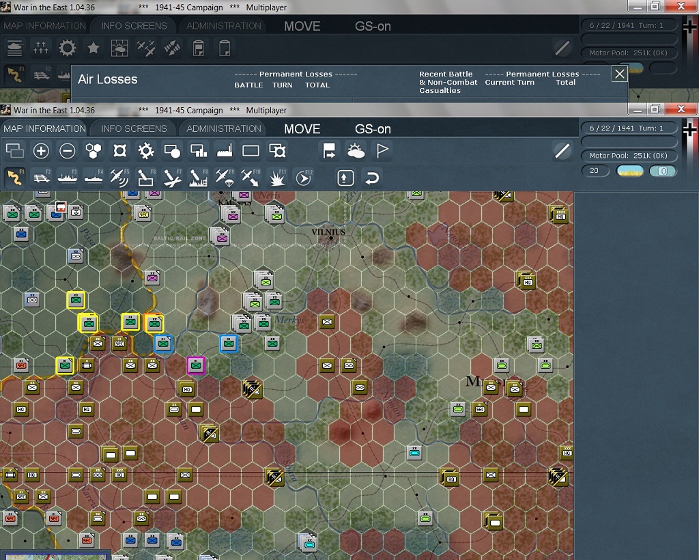The width and height of the screenshot is (699, 560).
Task: Click the diagonal slash icon in front window
Action: point(562,151)
